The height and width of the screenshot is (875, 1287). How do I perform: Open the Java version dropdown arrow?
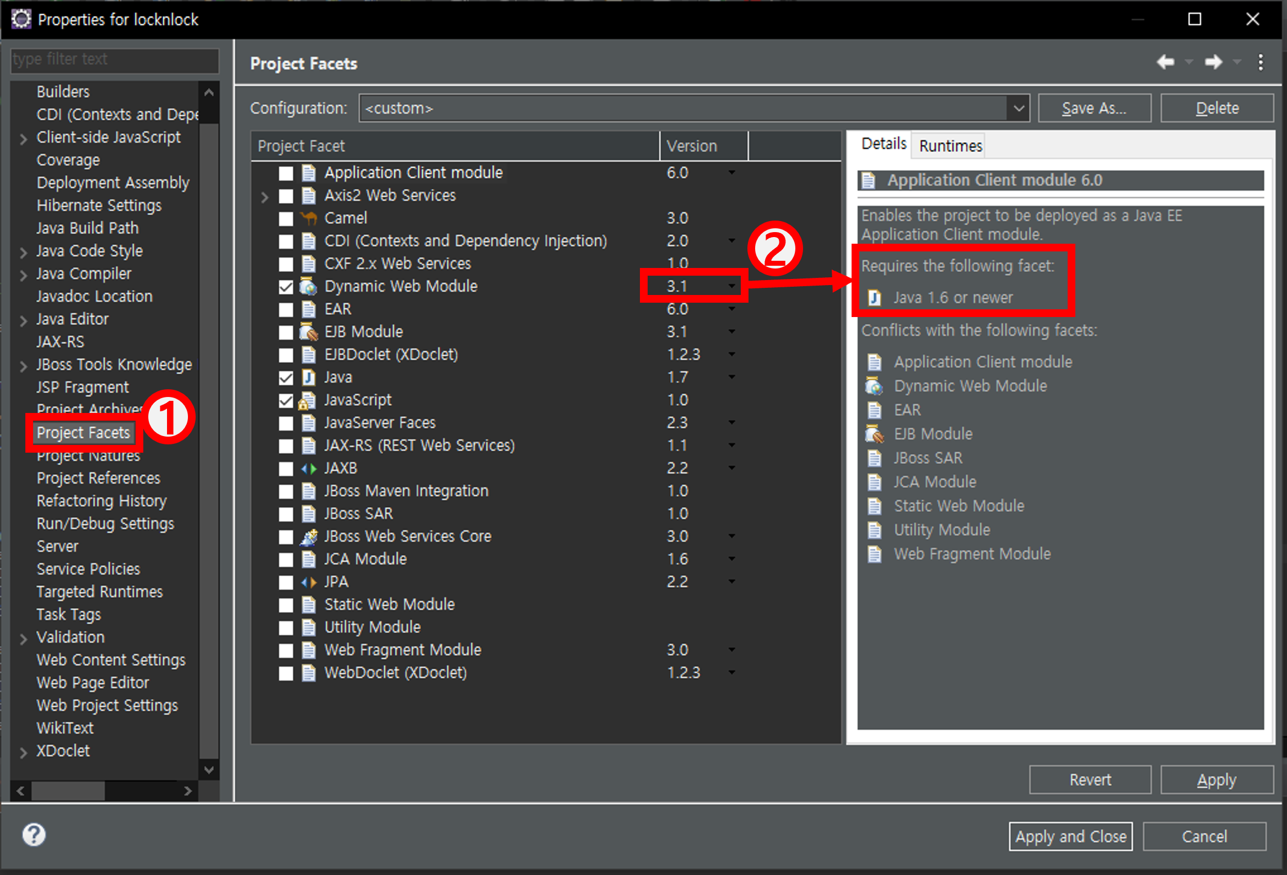[731, 377]
